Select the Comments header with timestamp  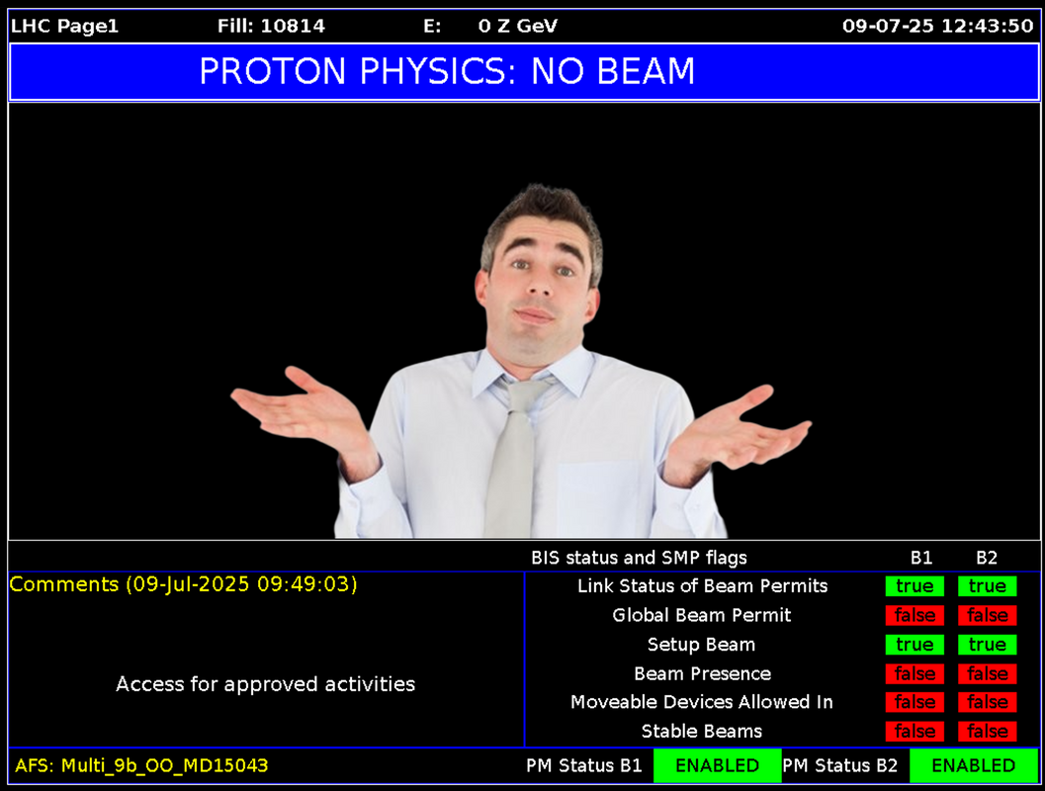tap(184, 584)
